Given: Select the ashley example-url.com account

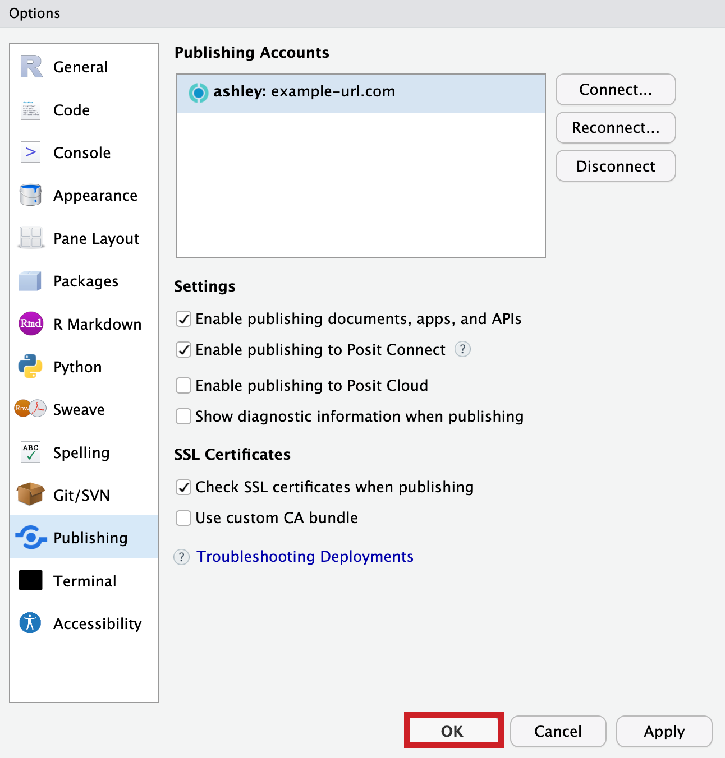Looking at the screenshot, I should coord(360,92).
